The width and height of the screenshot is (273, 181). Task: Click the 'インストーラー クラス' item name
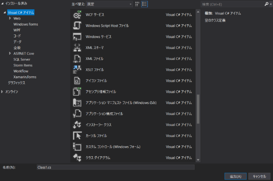98,125
